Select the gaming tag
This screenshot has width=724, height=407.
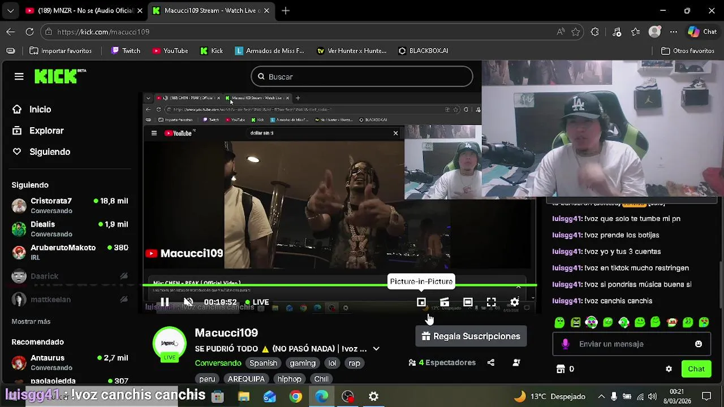303,363
